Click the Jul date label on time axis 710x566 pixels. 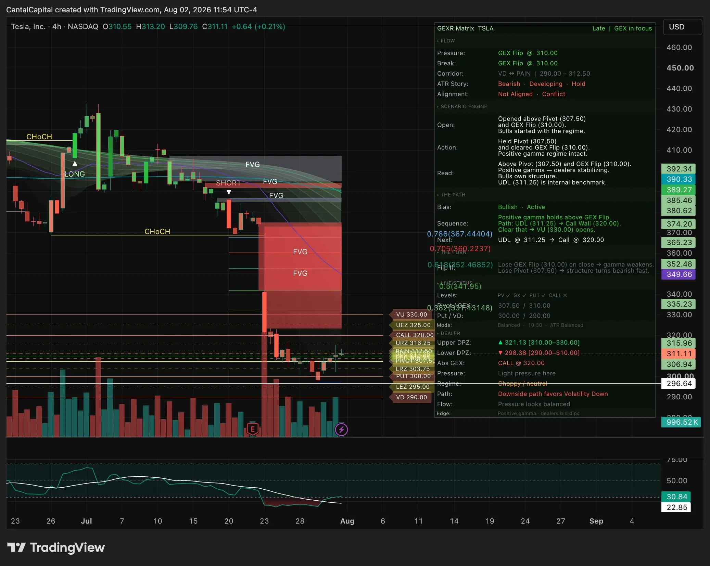pyautogui.click(x=86, y=521)
